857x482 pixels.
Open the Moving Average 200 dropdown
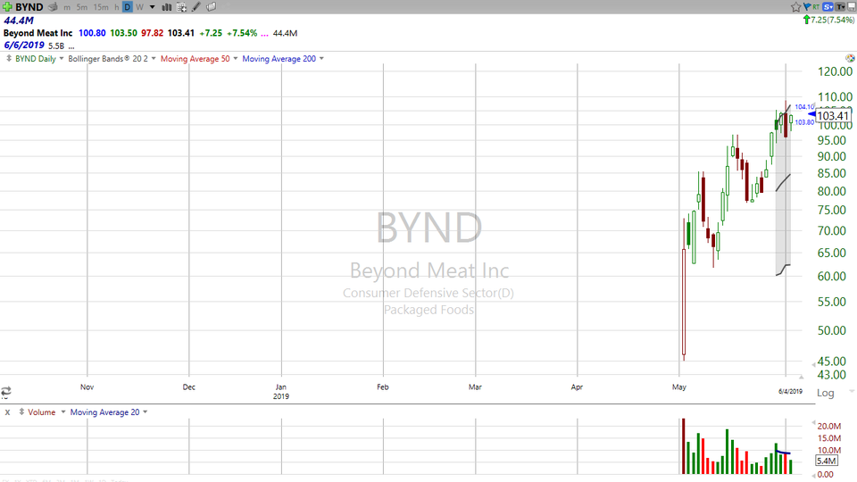321,59
